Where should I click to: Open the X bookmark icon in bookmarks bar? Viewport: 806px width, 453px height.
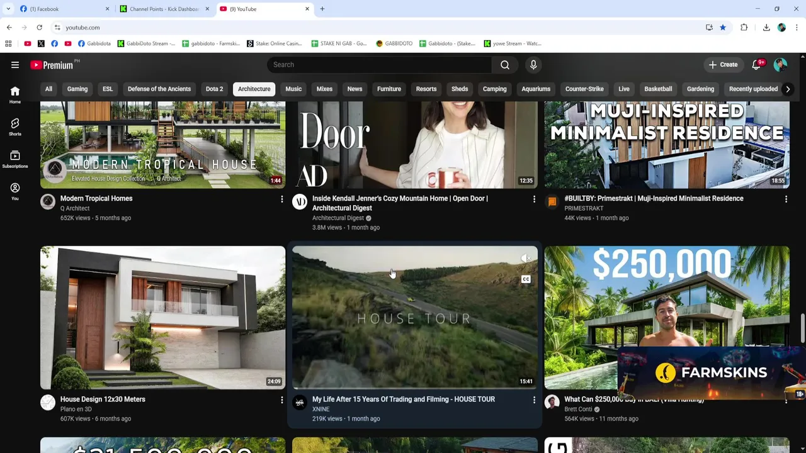point(41,43)
